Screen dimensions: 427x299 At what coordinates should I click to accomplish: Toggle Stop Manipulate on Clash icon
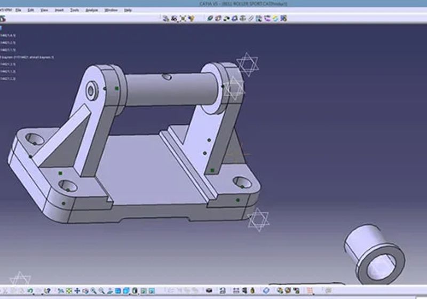coord(192,18)
